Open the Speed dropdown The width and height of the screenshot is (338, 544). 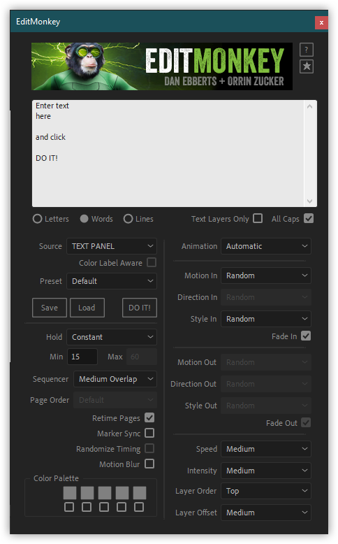point(266,449)
